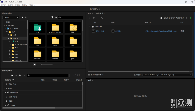This screenshot has height=111, width=195.
Task: Open the default workspace menu icon
Action: [100, 9]
